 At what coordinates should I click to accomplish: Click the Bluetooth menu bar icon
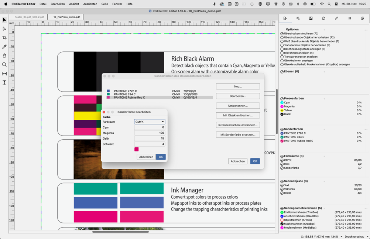pyautogui.click(x=298, y=4)
